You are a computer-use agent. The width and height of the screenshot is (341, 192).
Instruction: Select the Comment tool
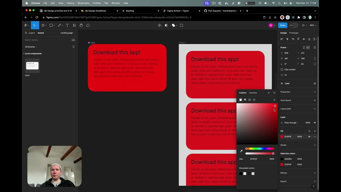pyautogui.click(x=88, y=25)
